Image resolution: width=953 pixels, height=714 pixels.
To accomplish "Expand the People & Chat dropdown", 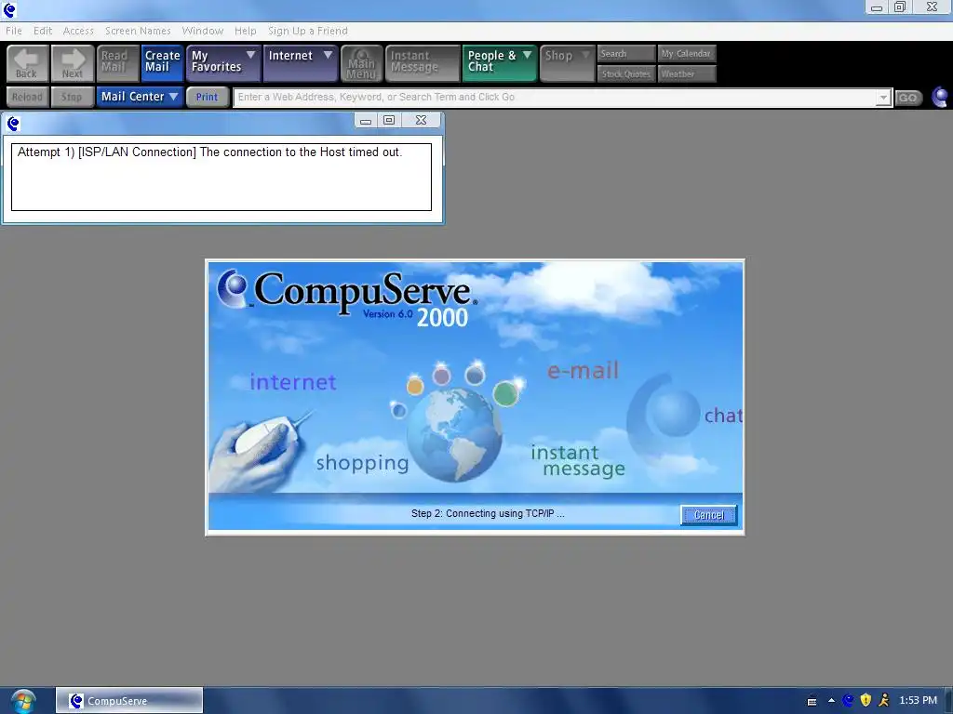I will [x=500, y=63].
